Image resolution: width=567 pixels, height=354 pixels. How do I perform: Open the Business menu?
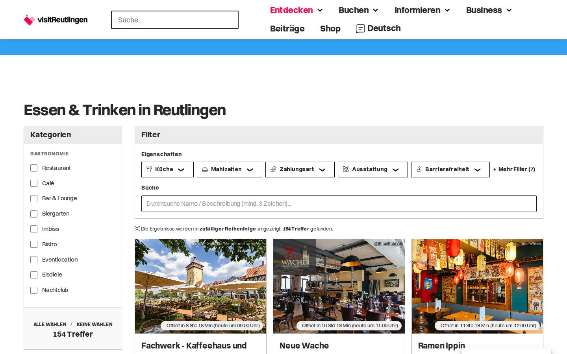[489, 10]
